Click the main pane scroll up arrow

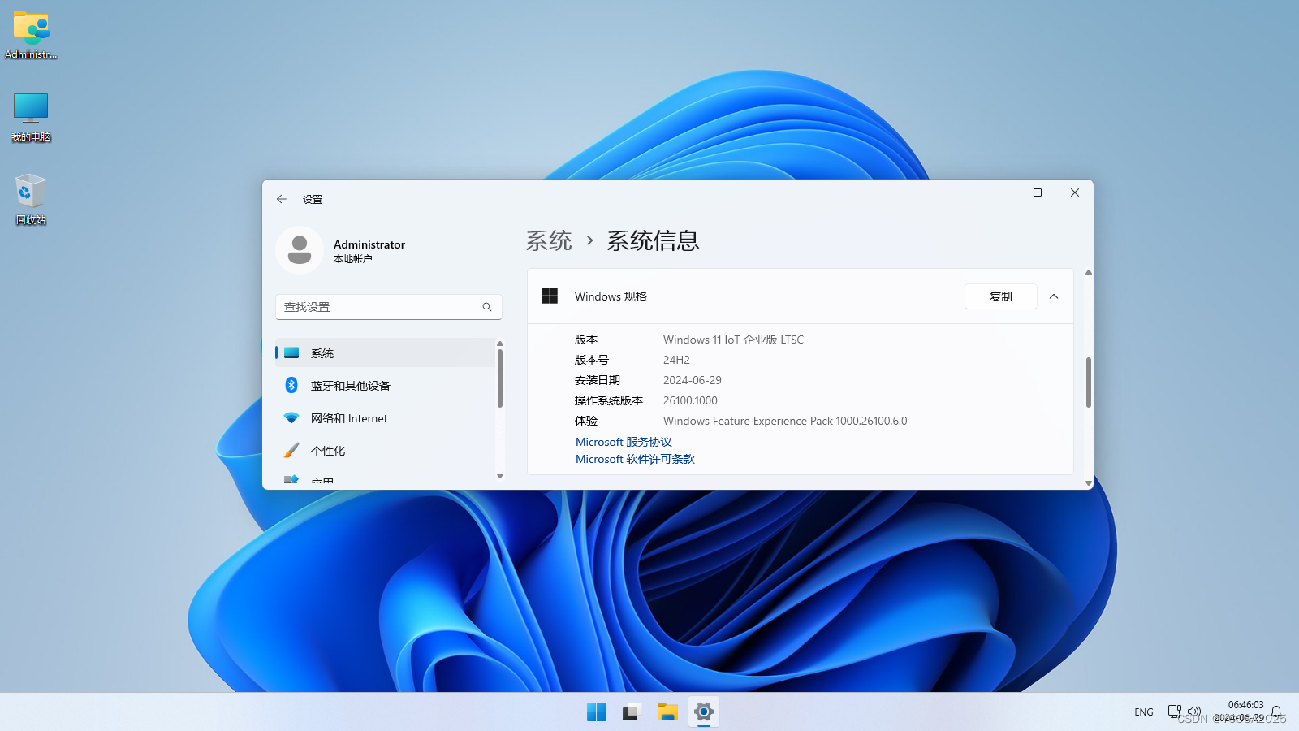click(x=1089, y=272)
